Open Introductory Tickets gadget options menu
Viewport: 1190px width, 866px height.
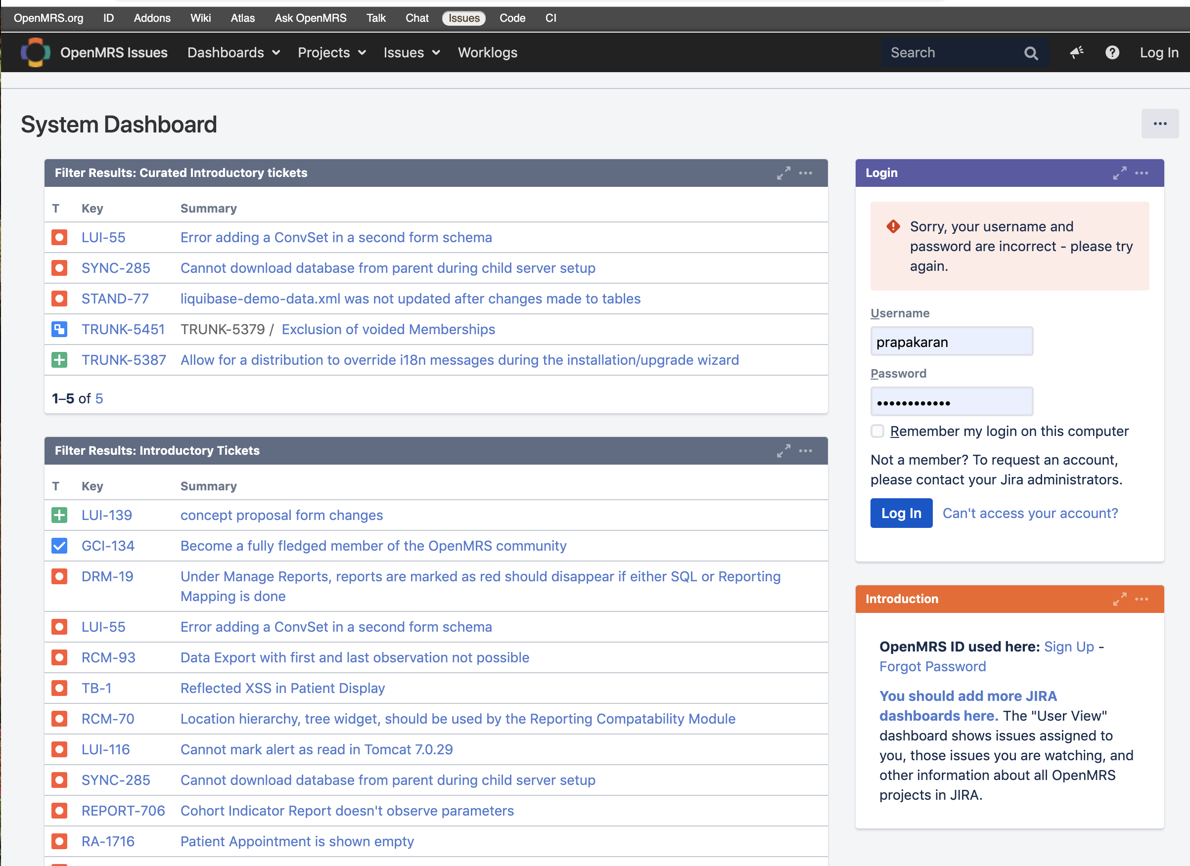pos(805,451)
